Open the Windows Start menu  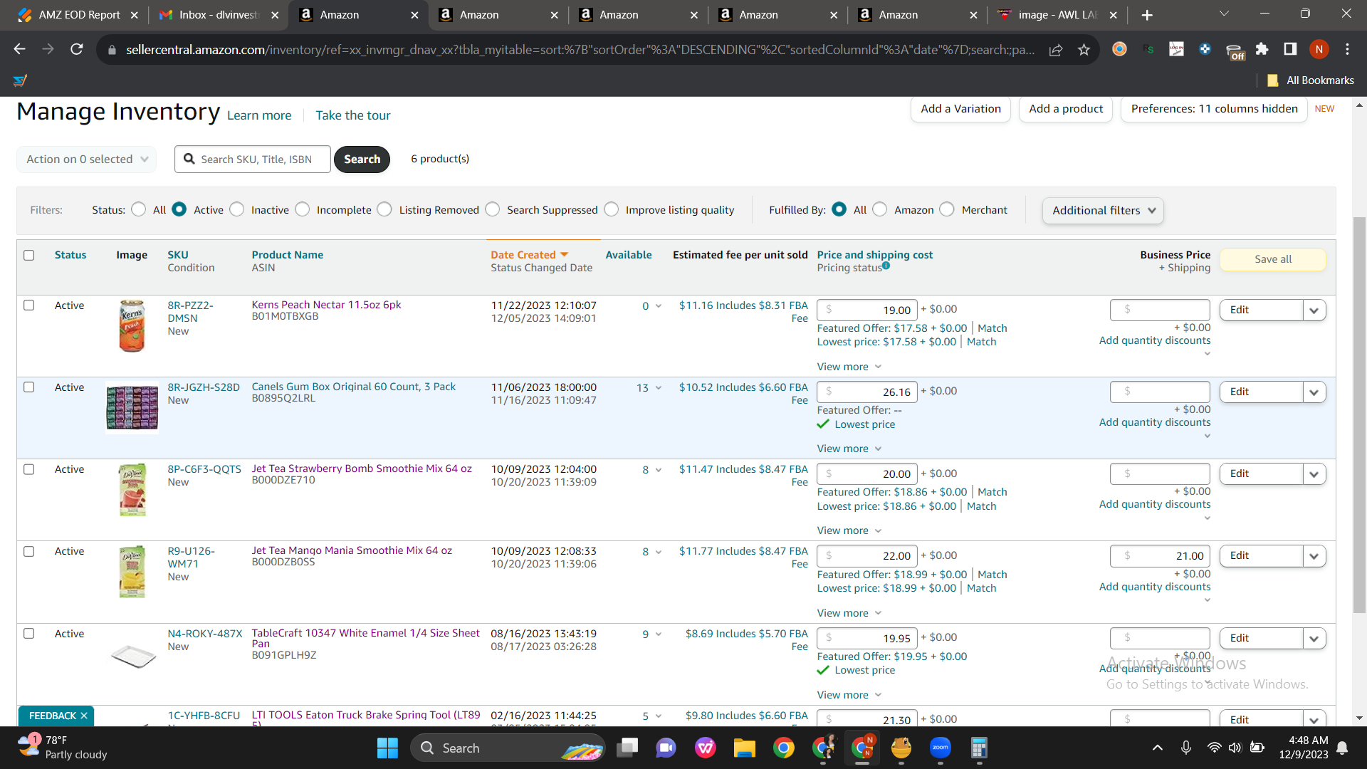(x=387, y=748)
